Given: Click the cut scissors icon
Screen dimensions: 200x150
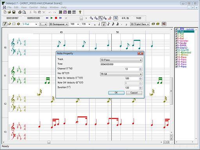Looking at the screenshot, I should 30,12.
